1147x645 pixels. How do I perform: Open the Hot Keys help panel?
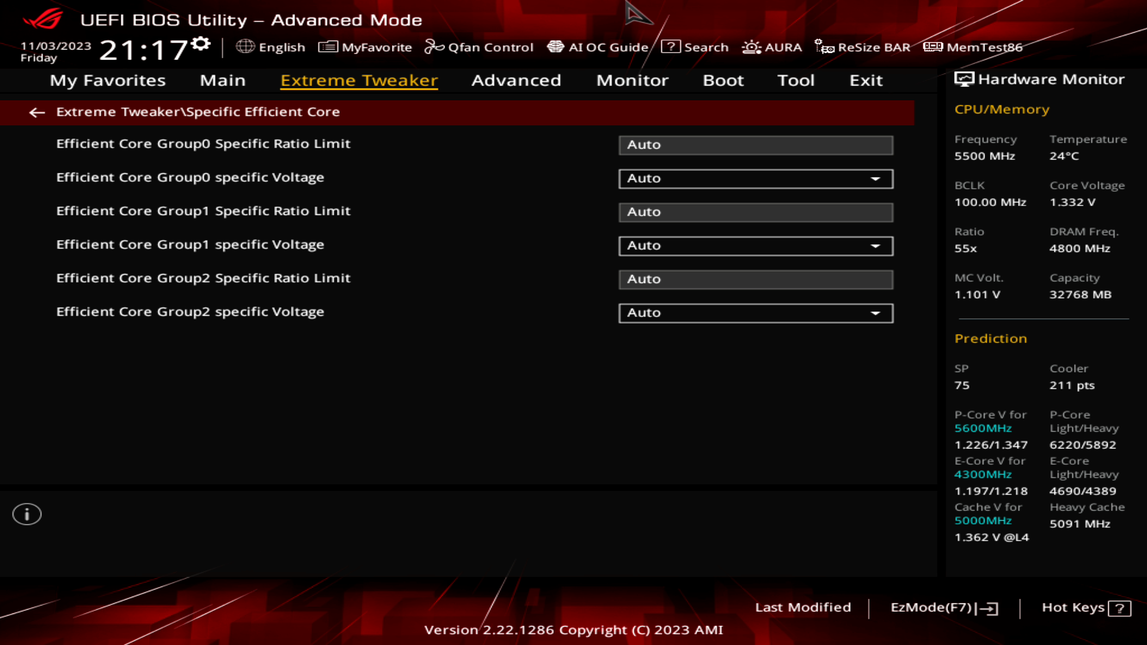tap(1086, 607)
